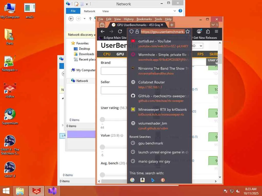The width and height of the screenshot is (262, 196).
Task: Open the SWAT 4 desktop shortcut
Action: [x=10, y=169]
